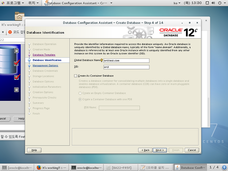Open the Database Template step link

tap(44, 55)
